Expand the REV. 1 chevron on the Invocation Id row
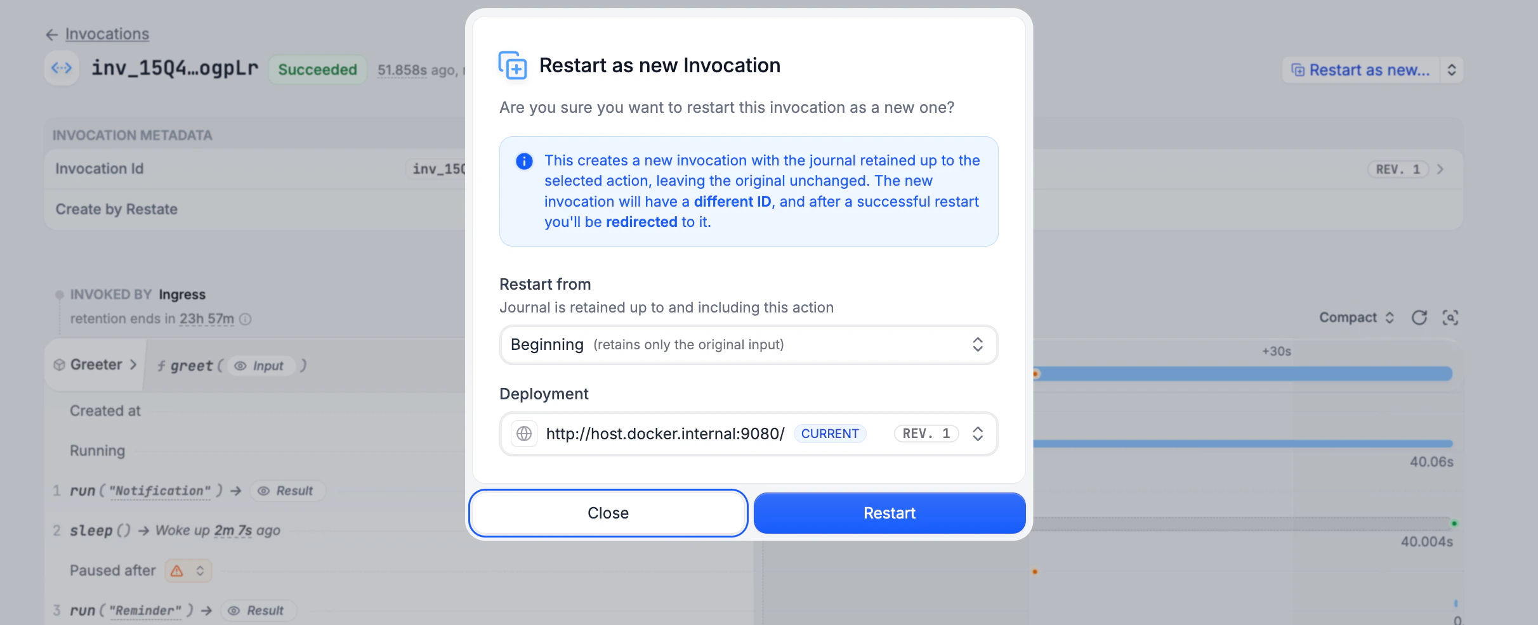1538x625 pixels. [x=1440, y=169]
